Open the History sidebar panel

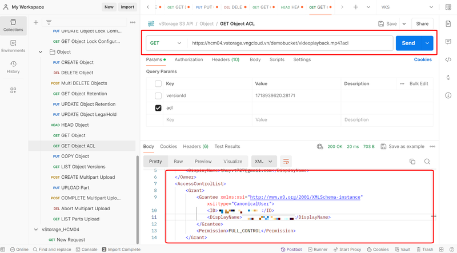13,67
